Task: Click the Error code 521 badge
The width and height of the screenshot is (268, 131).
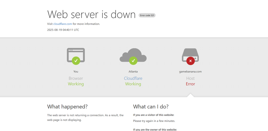Action: (x=147, y=15)
